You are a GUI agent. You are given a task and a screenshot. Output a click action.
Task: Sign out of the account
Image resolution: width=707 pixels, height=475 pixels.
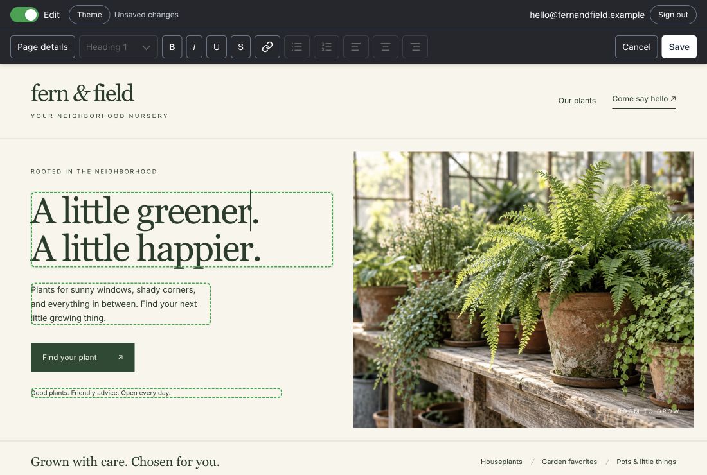coord(673,15)
